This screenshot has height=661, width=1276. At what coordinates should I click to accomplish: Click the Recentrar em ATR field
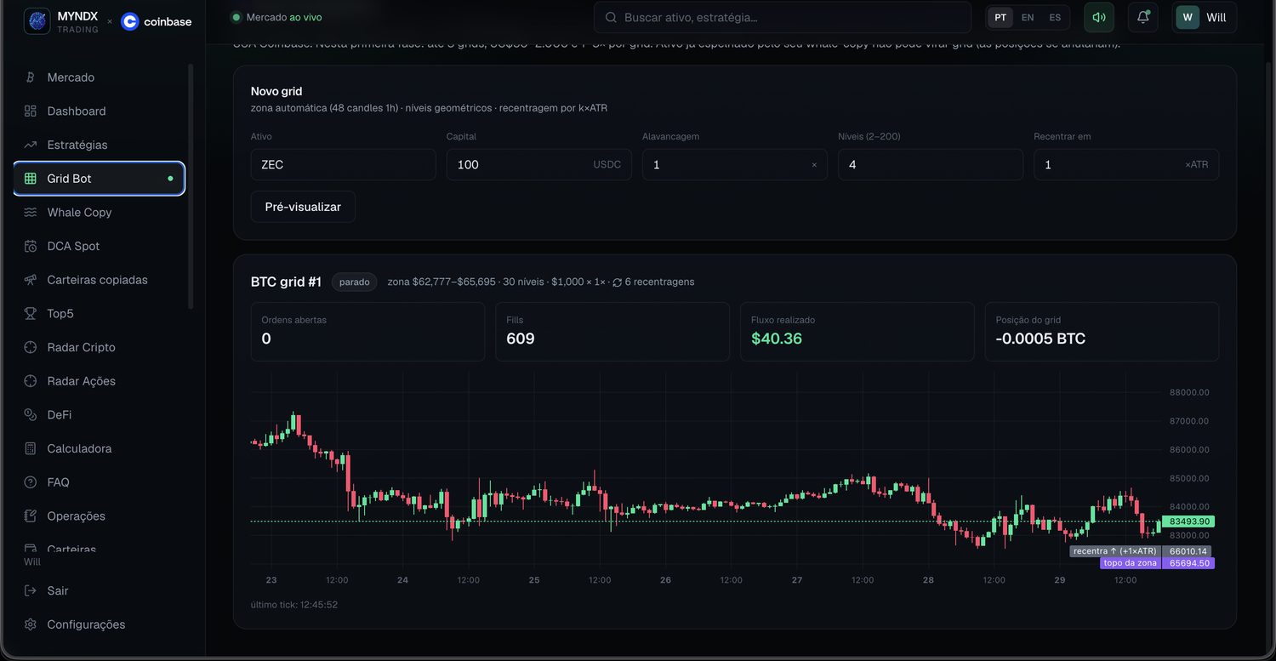coord(1126,165)
